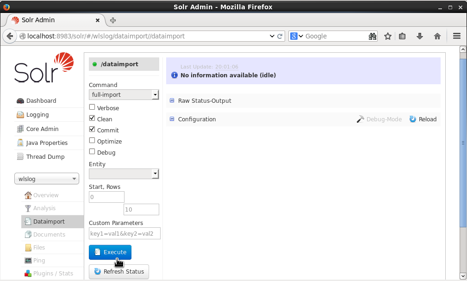The width and height of the screenshot is (467, 281).
Task: Open Java Properties
Action: coord(47,143)
